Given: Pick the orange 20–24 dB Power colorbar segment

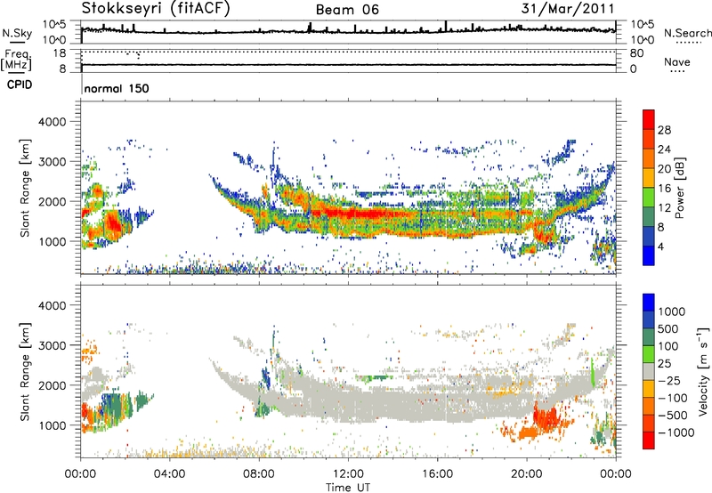Looking at the screenshot, I should coord(649,158).
